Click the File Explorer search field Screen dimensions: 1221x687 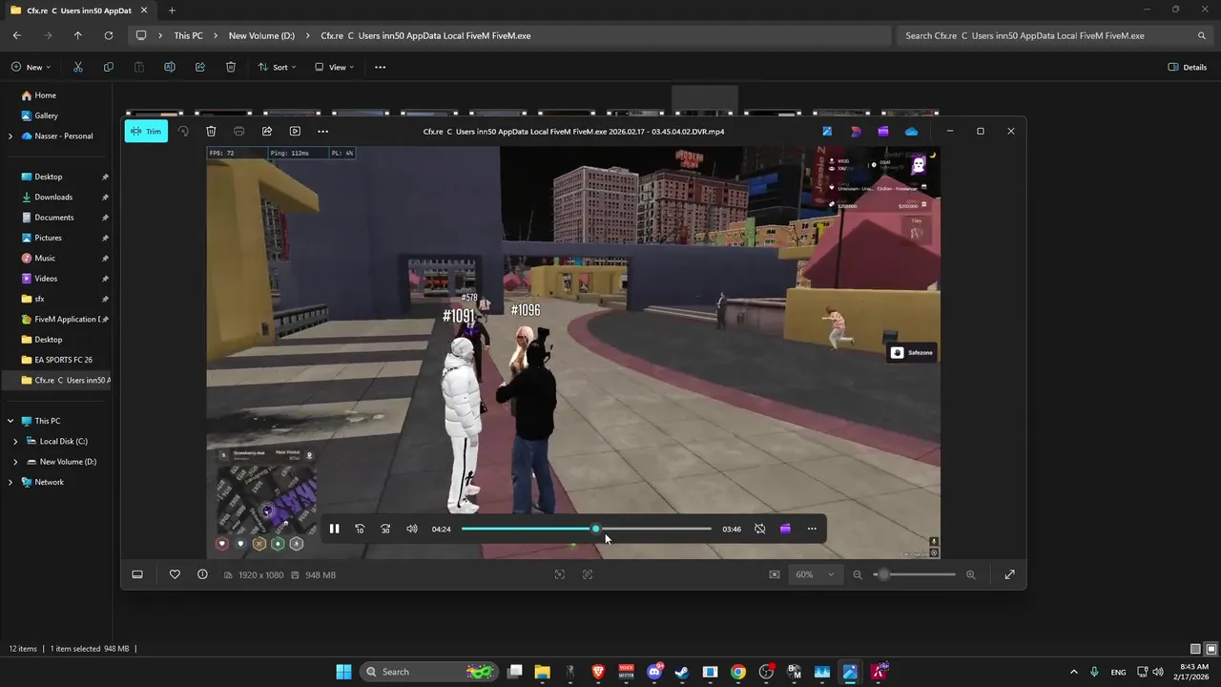1055,35
